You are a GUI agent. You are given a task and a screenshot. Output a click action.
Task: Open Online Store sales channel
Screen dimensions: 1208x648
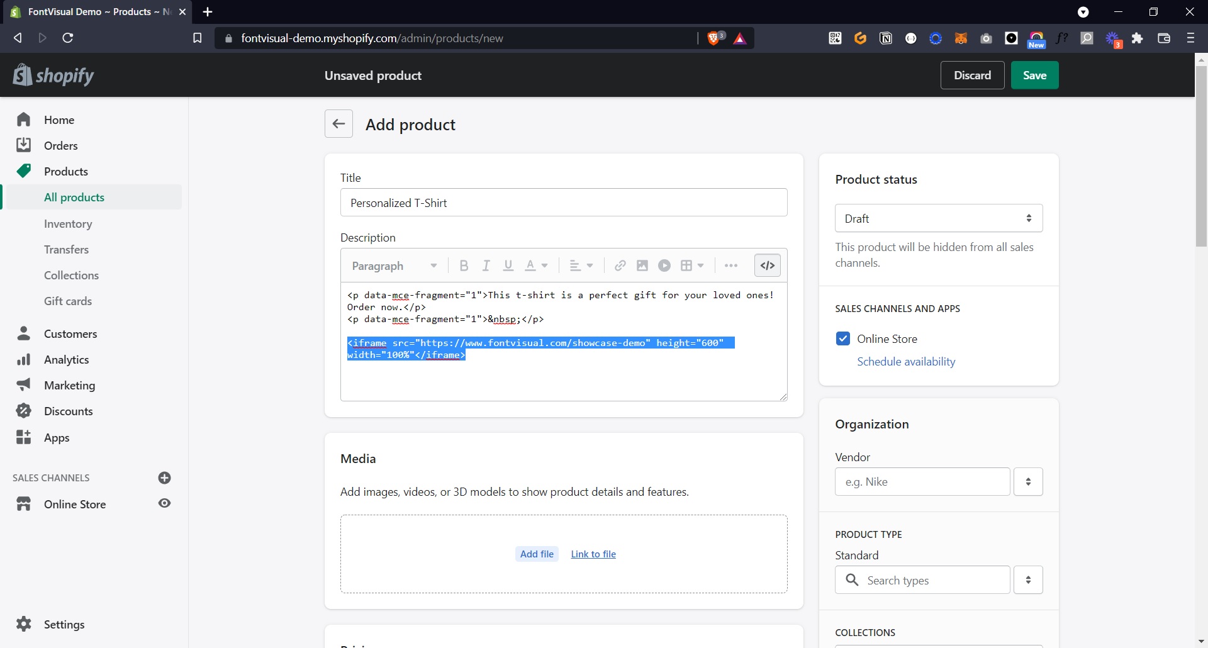(74, 504)
